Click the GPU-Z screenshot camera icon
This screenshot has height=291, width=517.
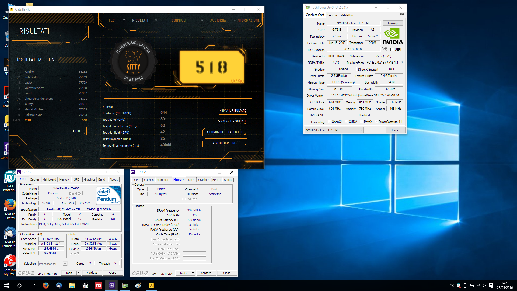402,14
